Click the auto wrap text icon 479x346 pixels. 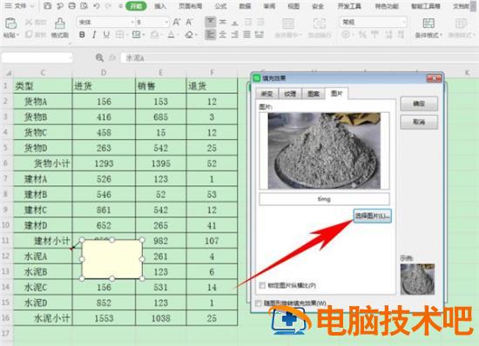point(320,23)
